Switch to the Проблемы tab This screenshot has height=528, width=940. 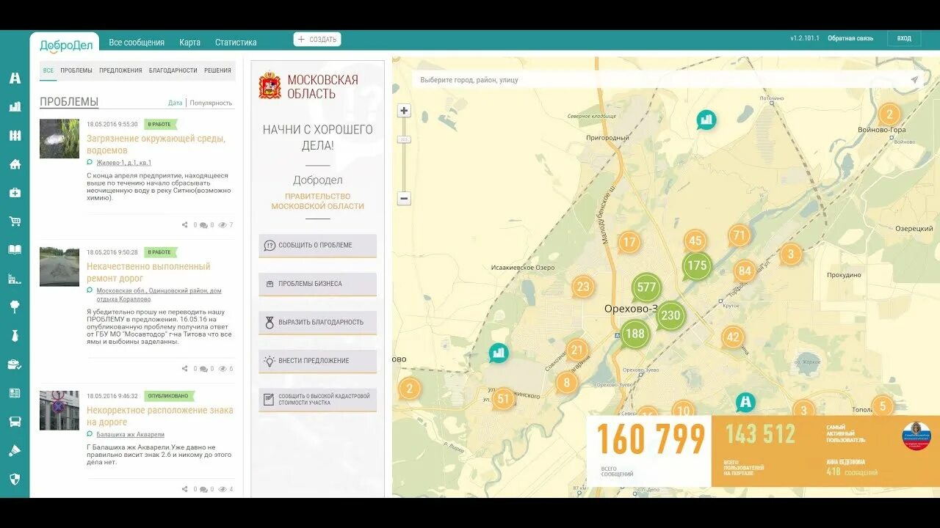coord(76,70)
